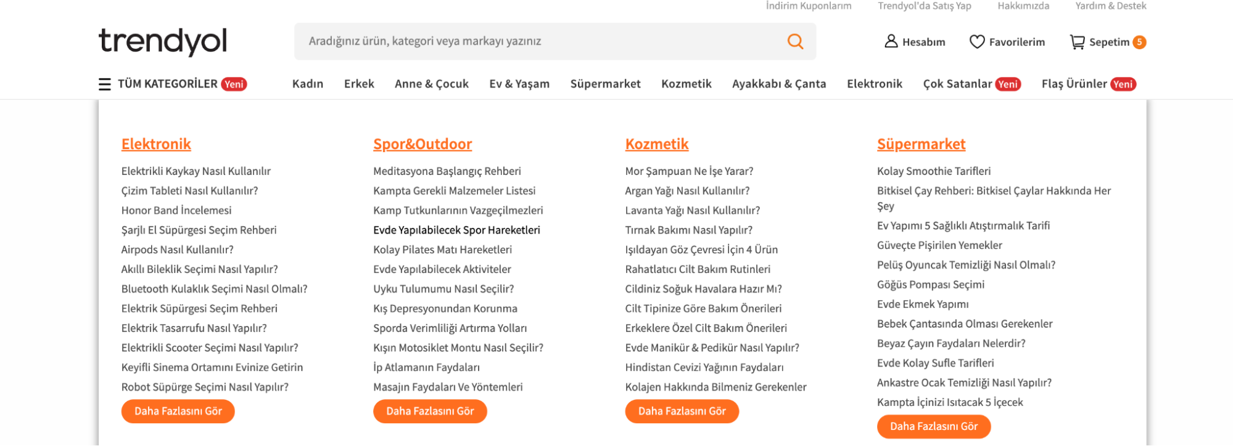This screenshot has width=1233, height=446.
Task: Open the Kadın category menu
Action: coord(308,84)
